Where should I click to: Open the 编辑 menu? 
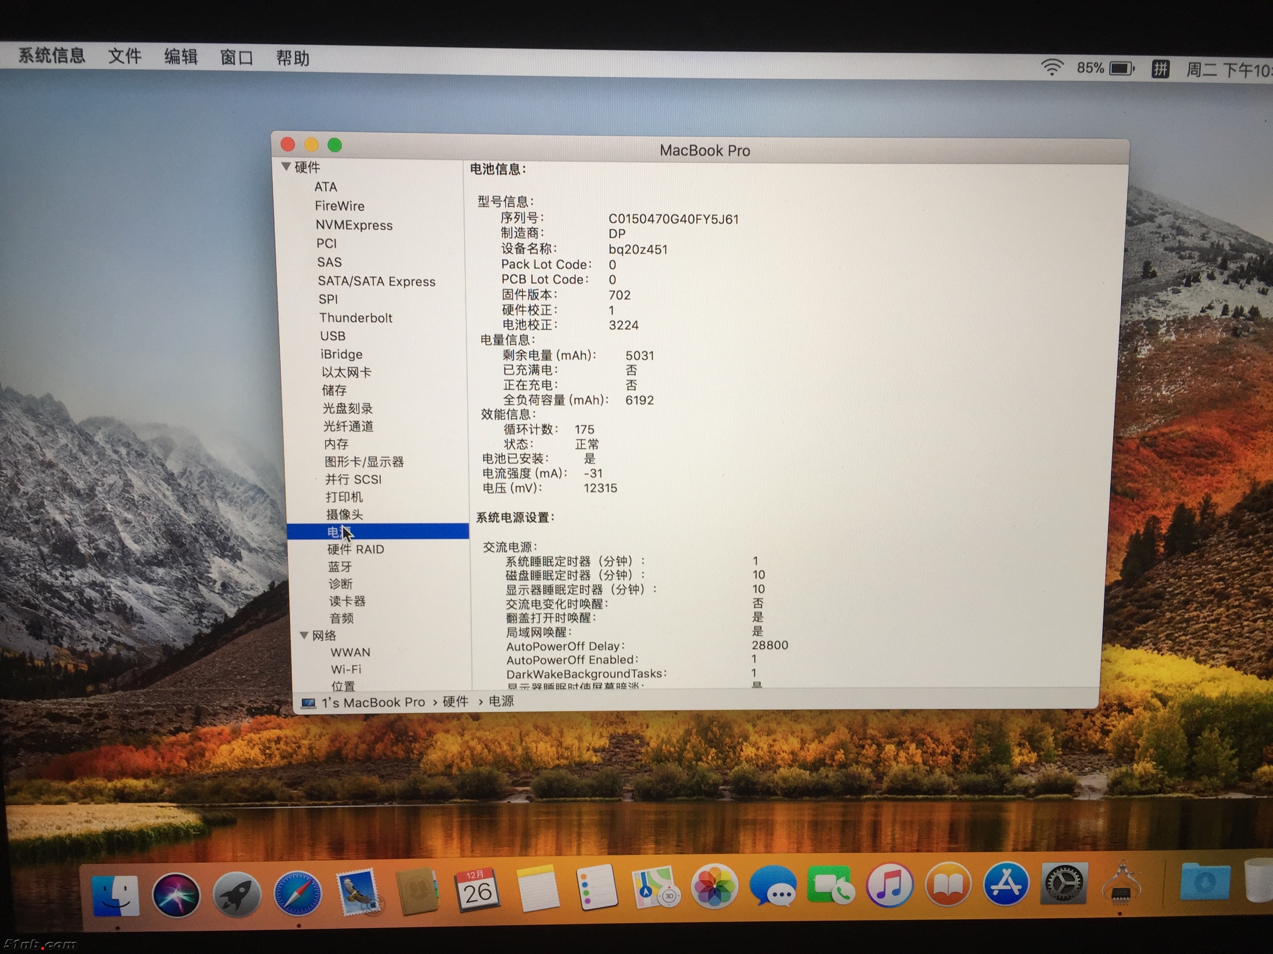[181, 57]
